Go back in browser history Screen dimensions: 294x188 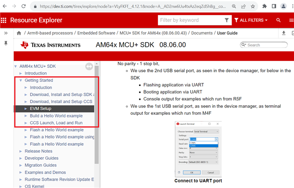click(x=5, y=6)
